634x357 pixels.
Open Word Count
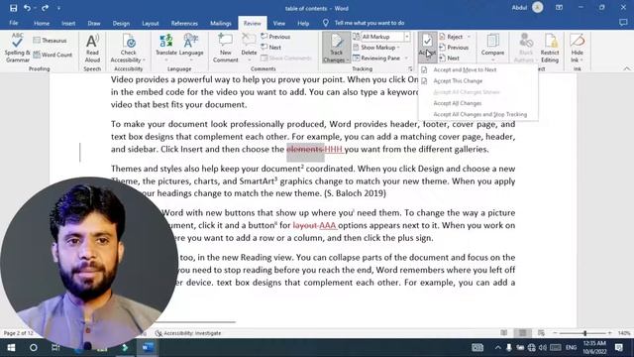[x=53, y=55]
